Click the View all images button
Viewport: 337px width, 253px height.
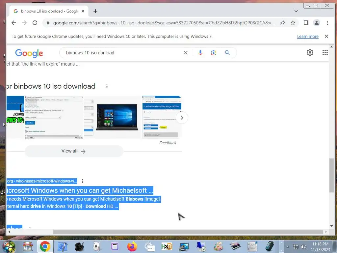[74, 151]
